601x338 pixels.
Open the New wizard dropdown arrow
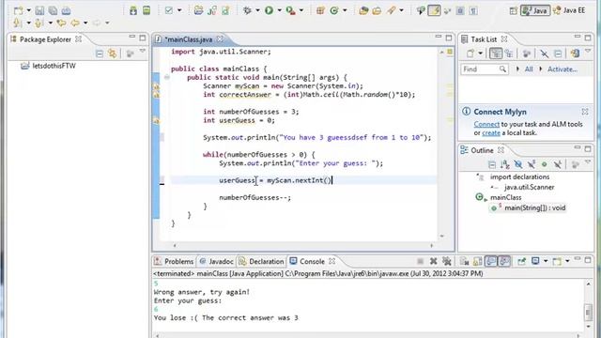(x=28, y=10)
